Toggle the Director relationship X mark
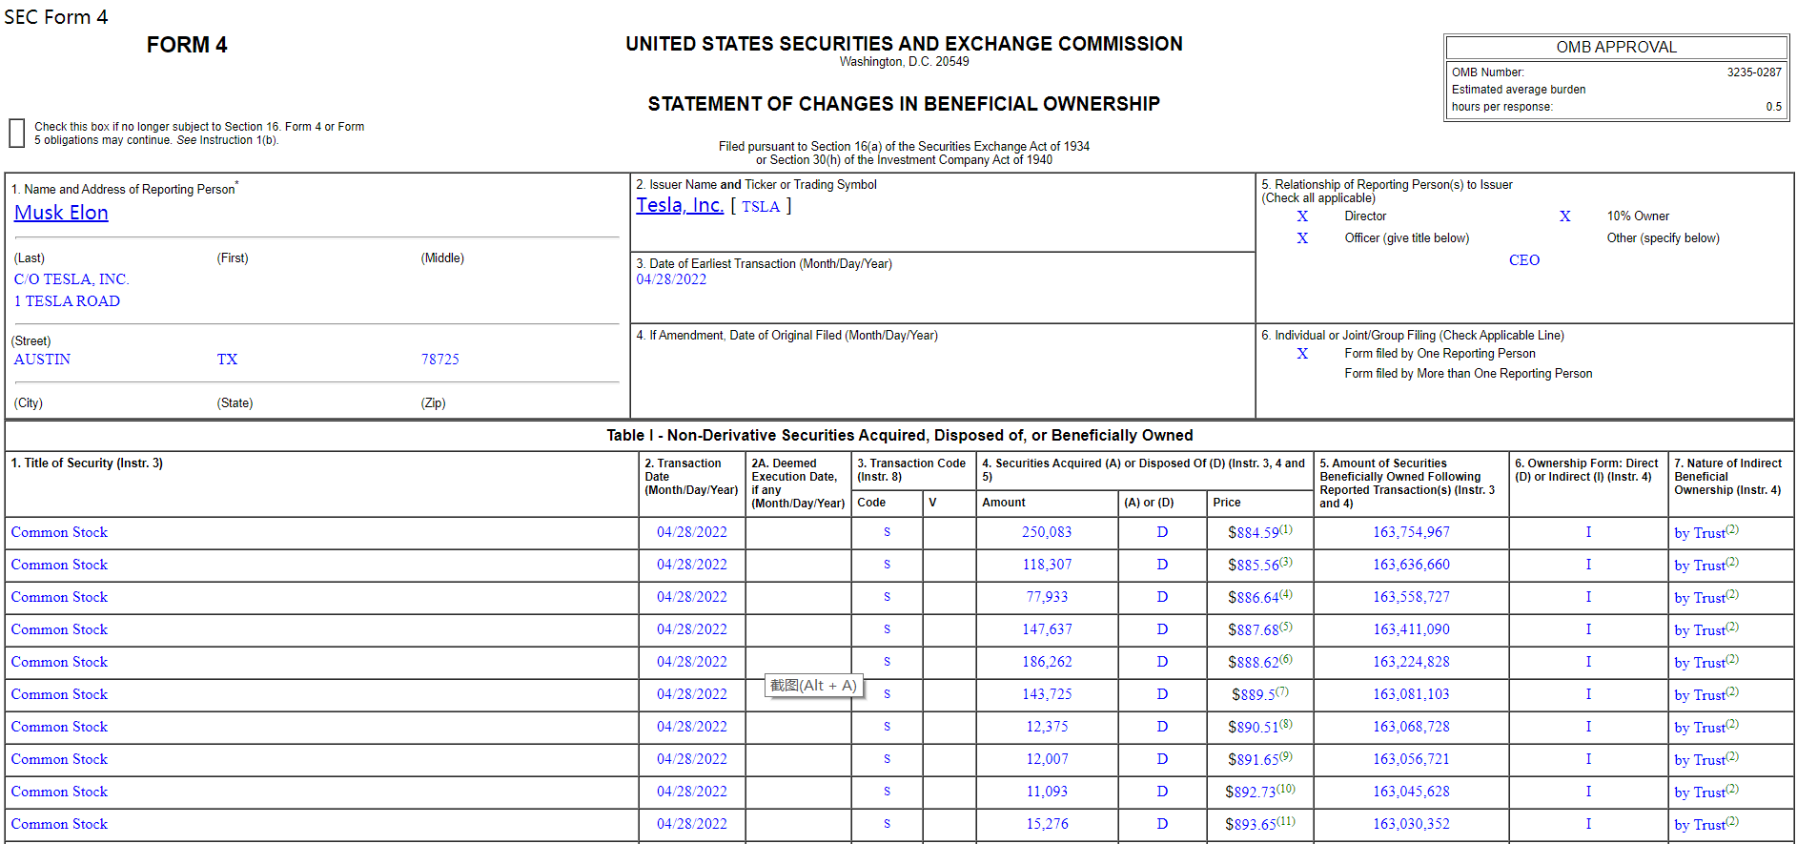 click(1302, 216)
